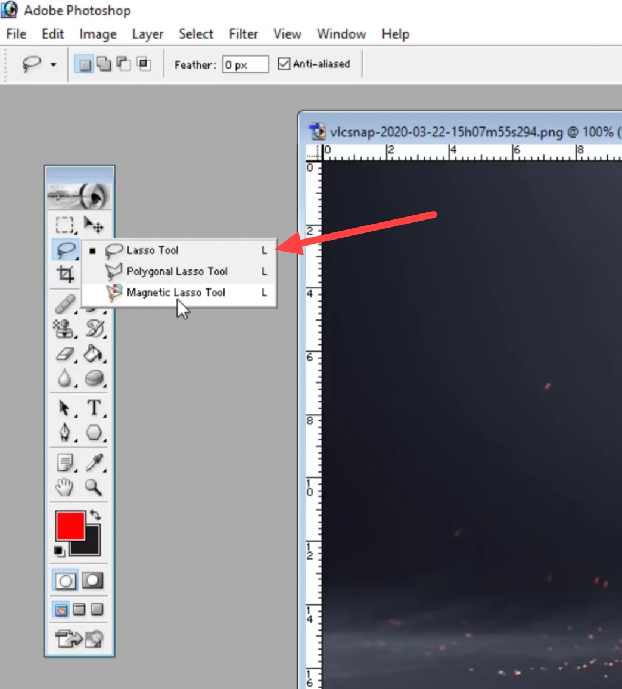Click the Adobe Online picture atop toolbox

click(79, 196)
